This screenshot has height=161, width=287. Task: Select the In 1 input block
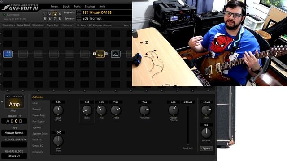pos(8,54)
